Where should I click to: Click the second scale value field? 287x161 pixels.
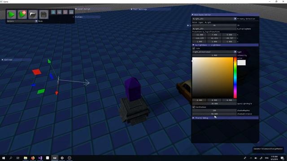(x=214, y=42)
